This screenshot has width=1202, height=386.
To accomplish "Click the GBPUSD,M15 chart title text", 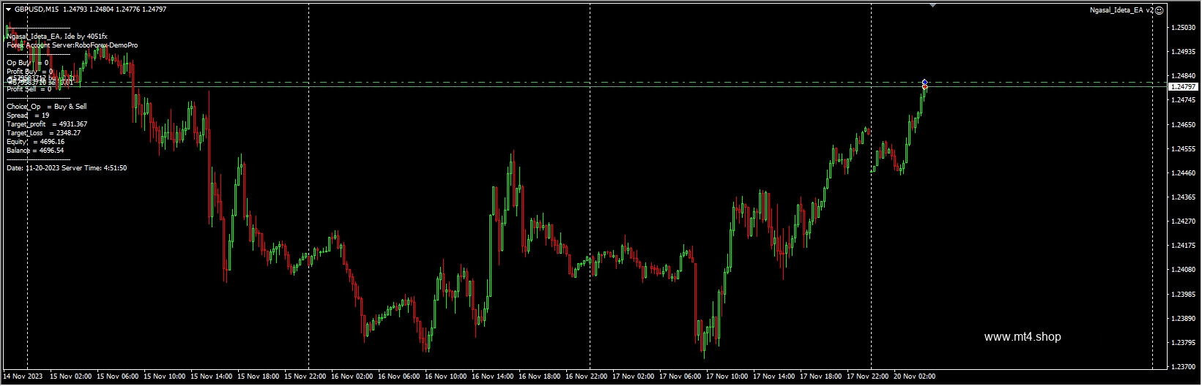I will click(x=37, y=10).
